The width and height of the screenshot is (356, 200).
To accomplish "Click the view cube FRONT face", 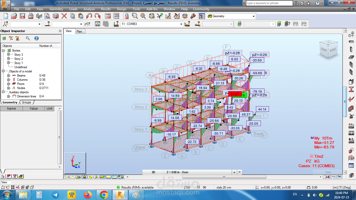I will (324, 50).
